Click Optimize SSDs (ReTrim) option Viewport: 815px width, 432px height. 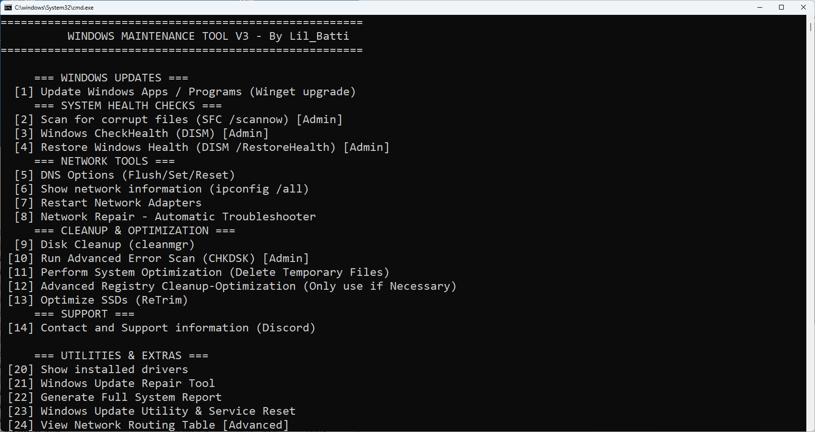coord(98,300)
